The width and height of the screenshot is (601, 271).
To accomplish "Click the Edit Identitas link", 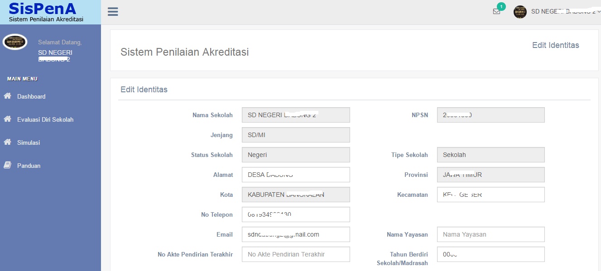I will [555, 45].
